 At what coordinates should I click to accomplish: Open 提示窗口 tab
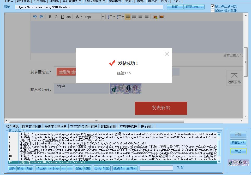tap(147, 126)
